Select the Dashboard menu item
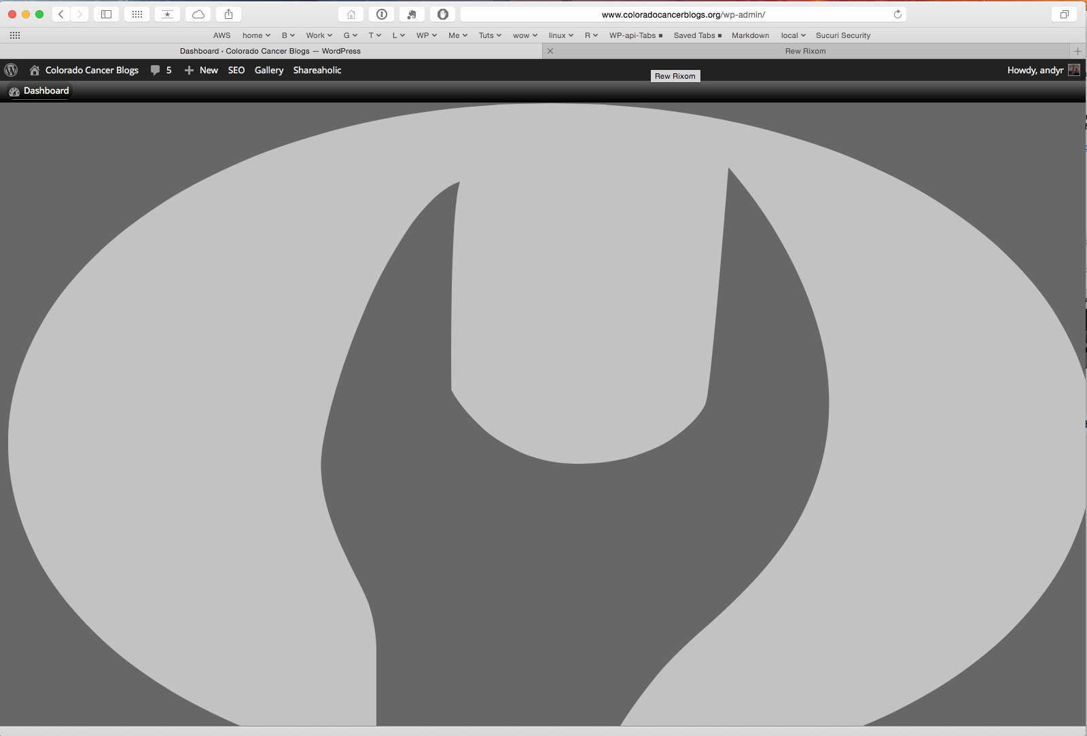Viewport: 1087px width, 736px height. tap(39, 91)
